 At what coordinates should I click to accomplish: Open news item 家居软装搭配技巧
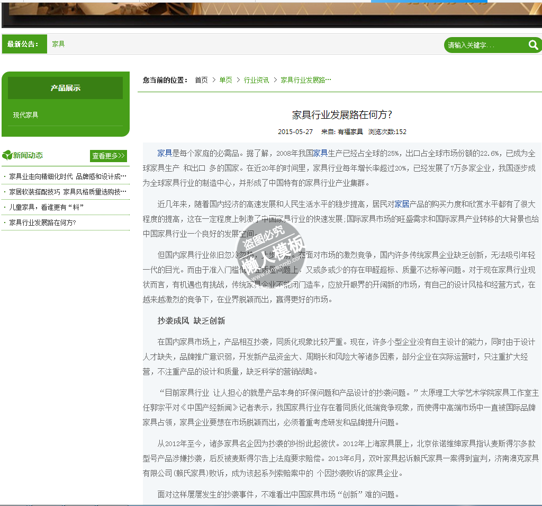click(x=68, y=192)
